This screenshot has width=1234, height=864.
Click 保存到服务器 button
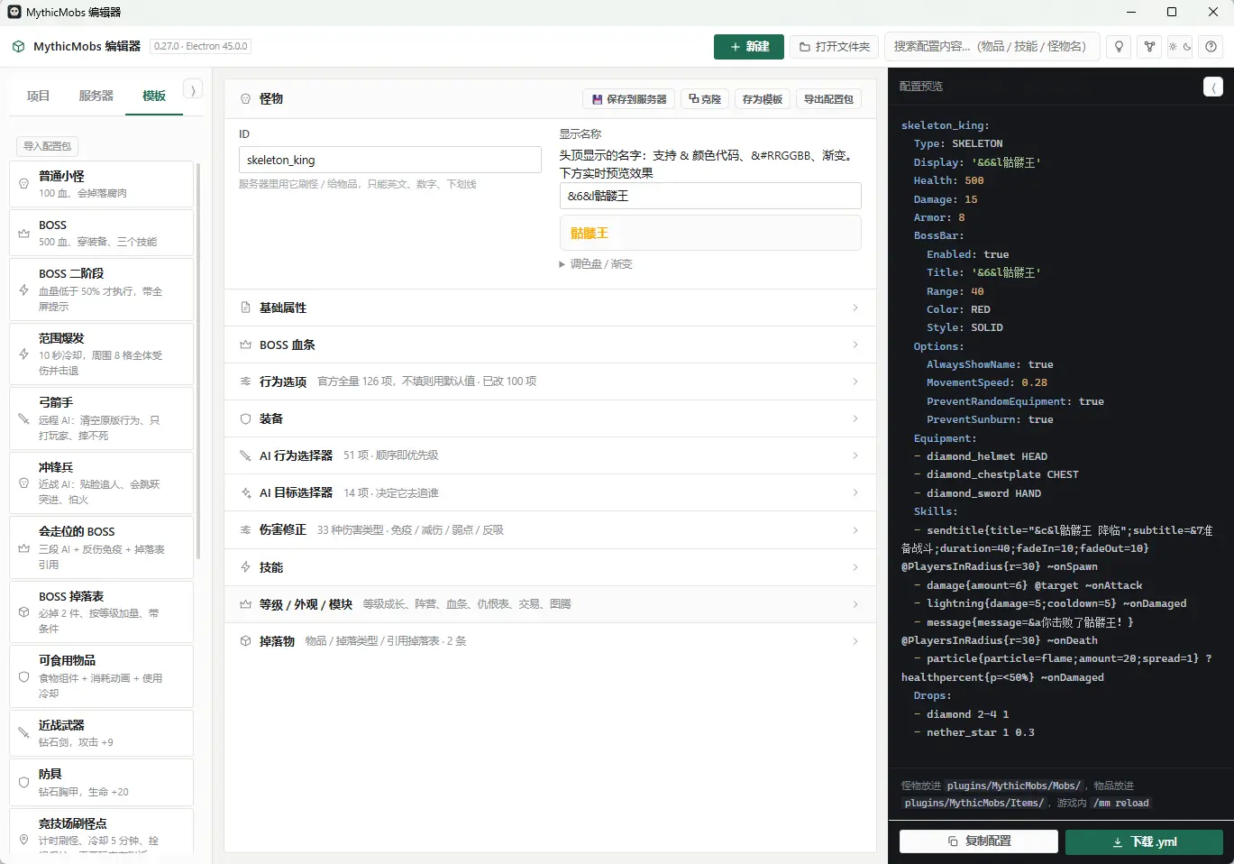[629, 99]
